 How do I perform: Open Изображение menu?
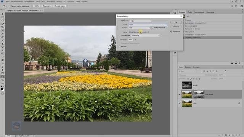coord(29,2)
